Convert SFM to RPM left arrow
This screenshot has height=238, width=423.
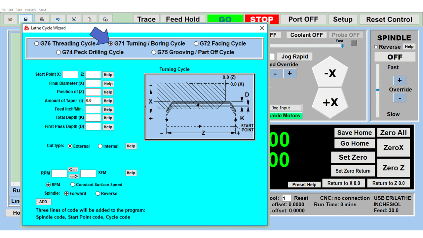pos(73,169)
